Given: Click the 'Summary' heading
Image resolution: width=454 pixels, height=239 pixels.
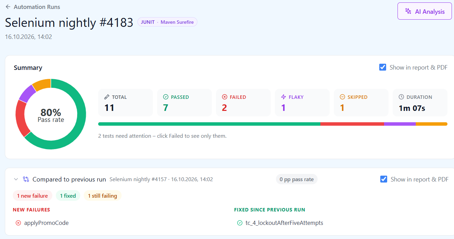Looking at the screenshot, I should coord(28,67).
